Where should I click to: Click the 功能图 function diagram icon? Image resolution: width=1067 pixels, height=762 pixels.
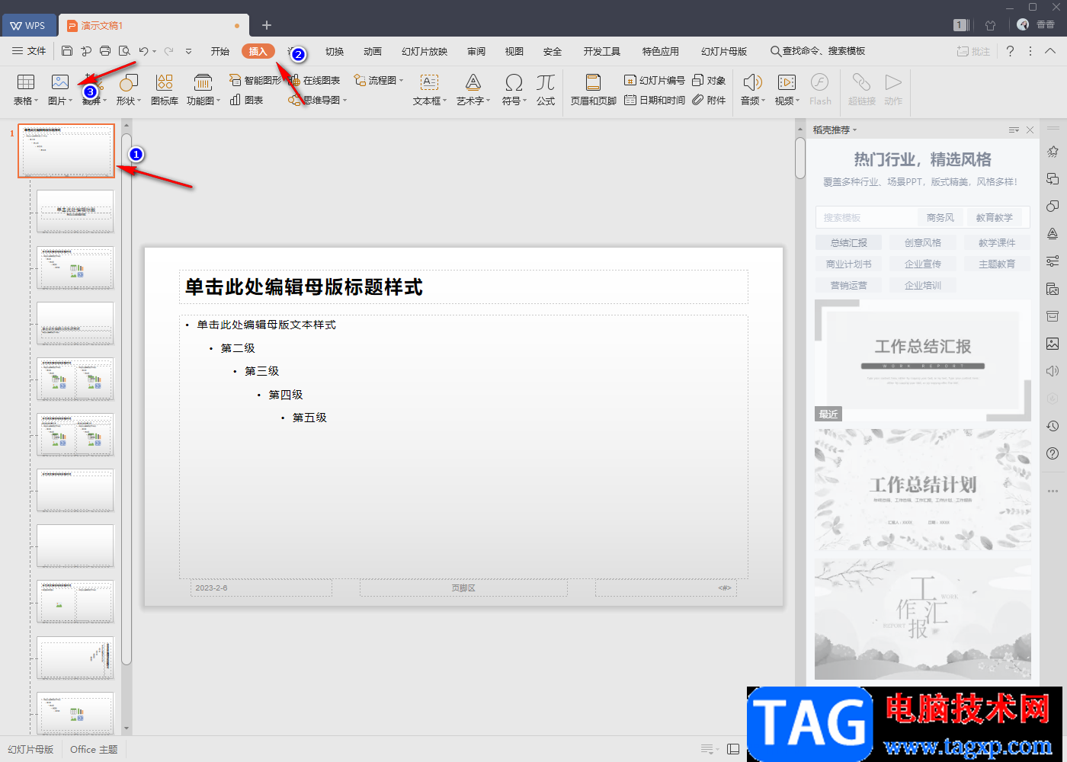point(203,82)
